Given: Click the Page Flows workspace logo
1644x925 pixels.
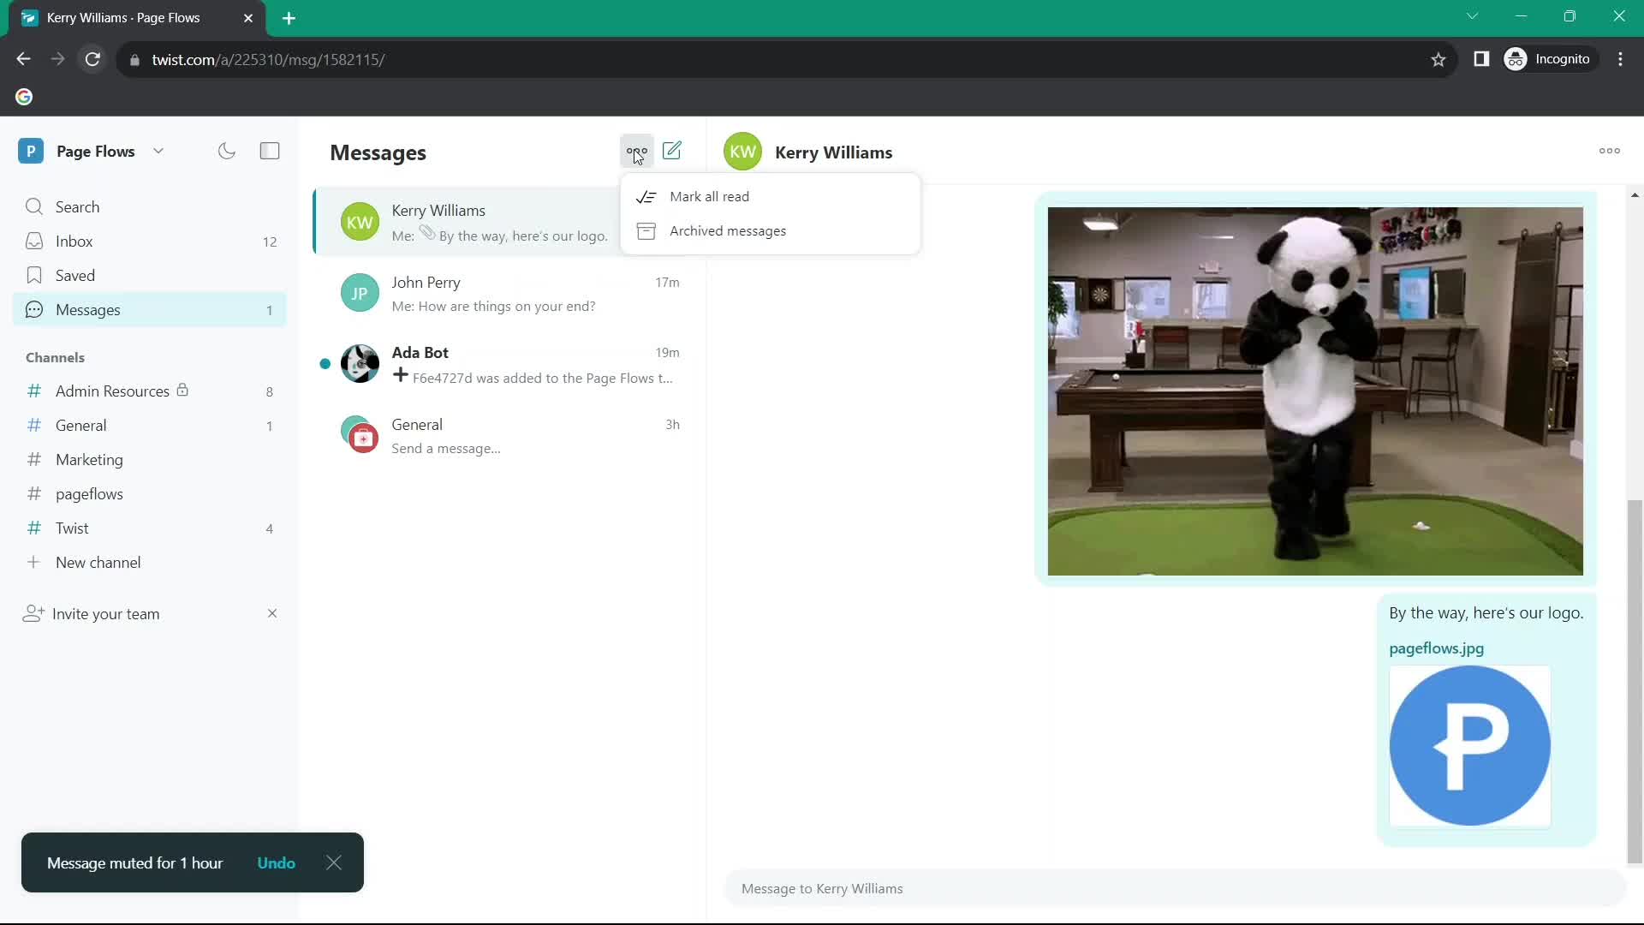Looking at the screenshot, I should coord(31,151).
